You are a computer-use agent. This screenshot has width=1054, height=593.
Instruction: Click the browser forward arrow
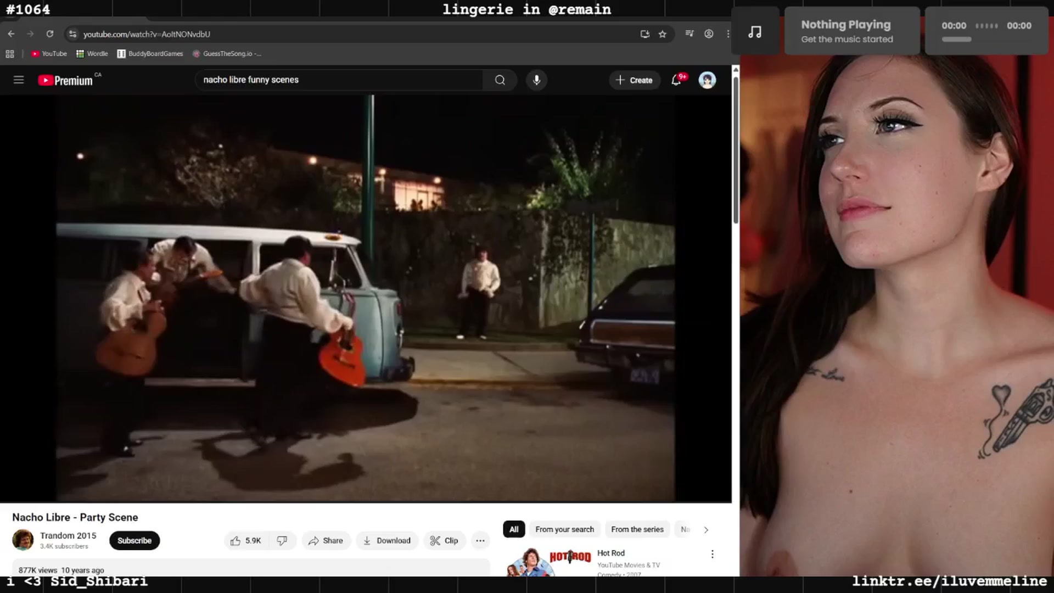30,34
